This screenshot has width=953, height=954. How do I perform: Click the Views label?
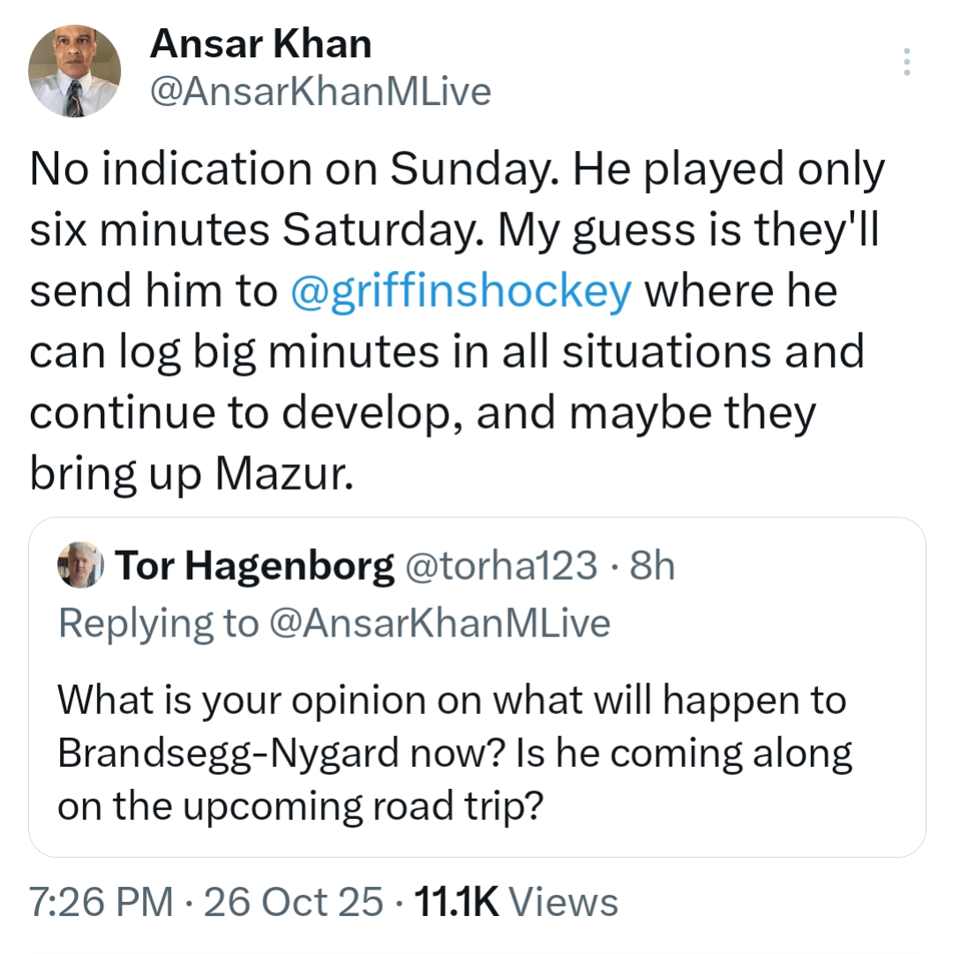click(x=565, y=902)
